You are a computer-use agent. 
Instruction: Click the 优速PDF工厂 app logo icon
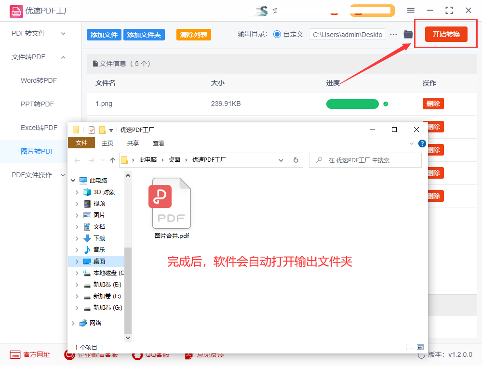pos(16,11)
